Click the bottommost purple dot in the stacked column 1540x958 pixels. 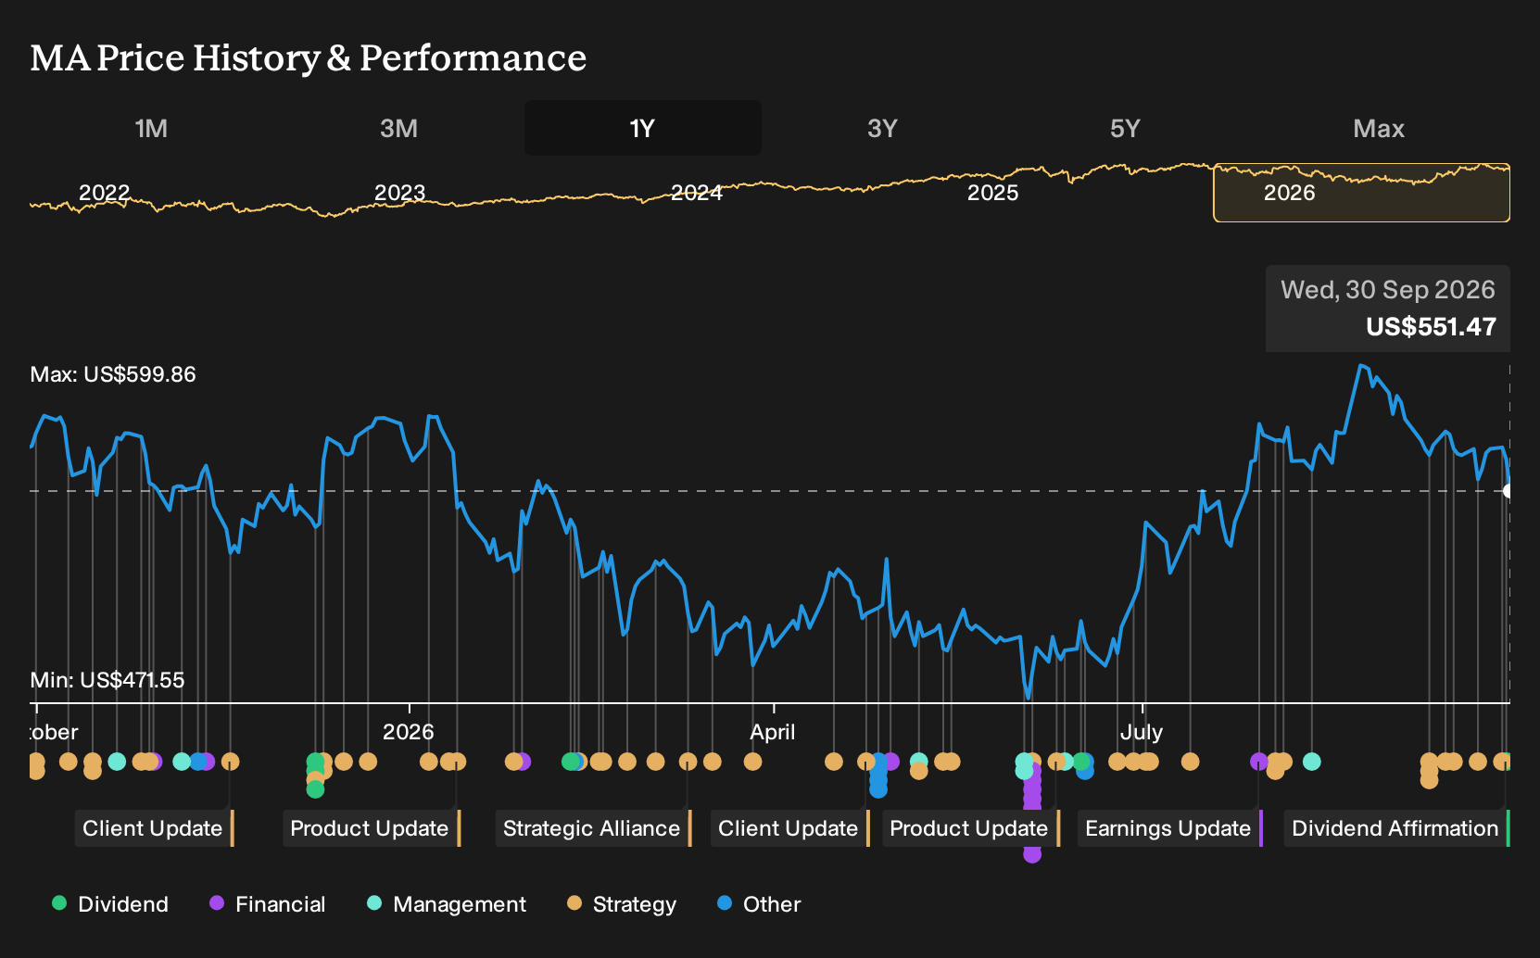pyautogui.click(x=1032, y=854)
